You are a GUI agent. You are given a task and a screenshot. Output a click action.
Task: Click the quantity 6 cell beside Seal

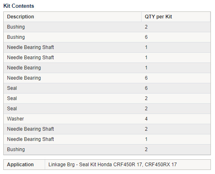pyautogui.click(x=176, y=88)
